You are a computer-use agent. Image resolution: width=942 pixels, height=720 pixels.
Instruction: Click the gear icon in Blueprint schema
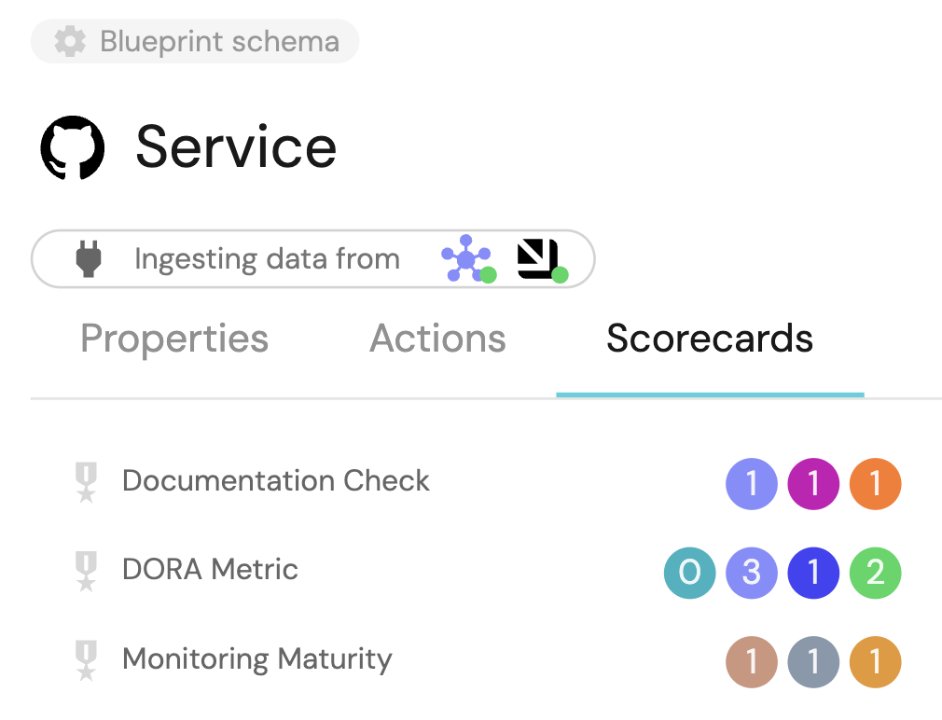point(70,42)
